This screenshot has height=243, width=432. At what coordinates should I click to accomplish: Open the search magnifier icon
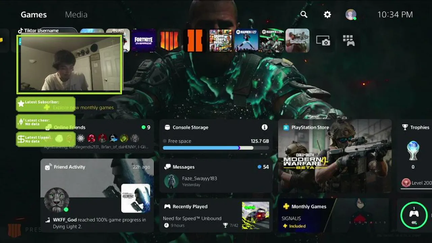pos(304,14)
